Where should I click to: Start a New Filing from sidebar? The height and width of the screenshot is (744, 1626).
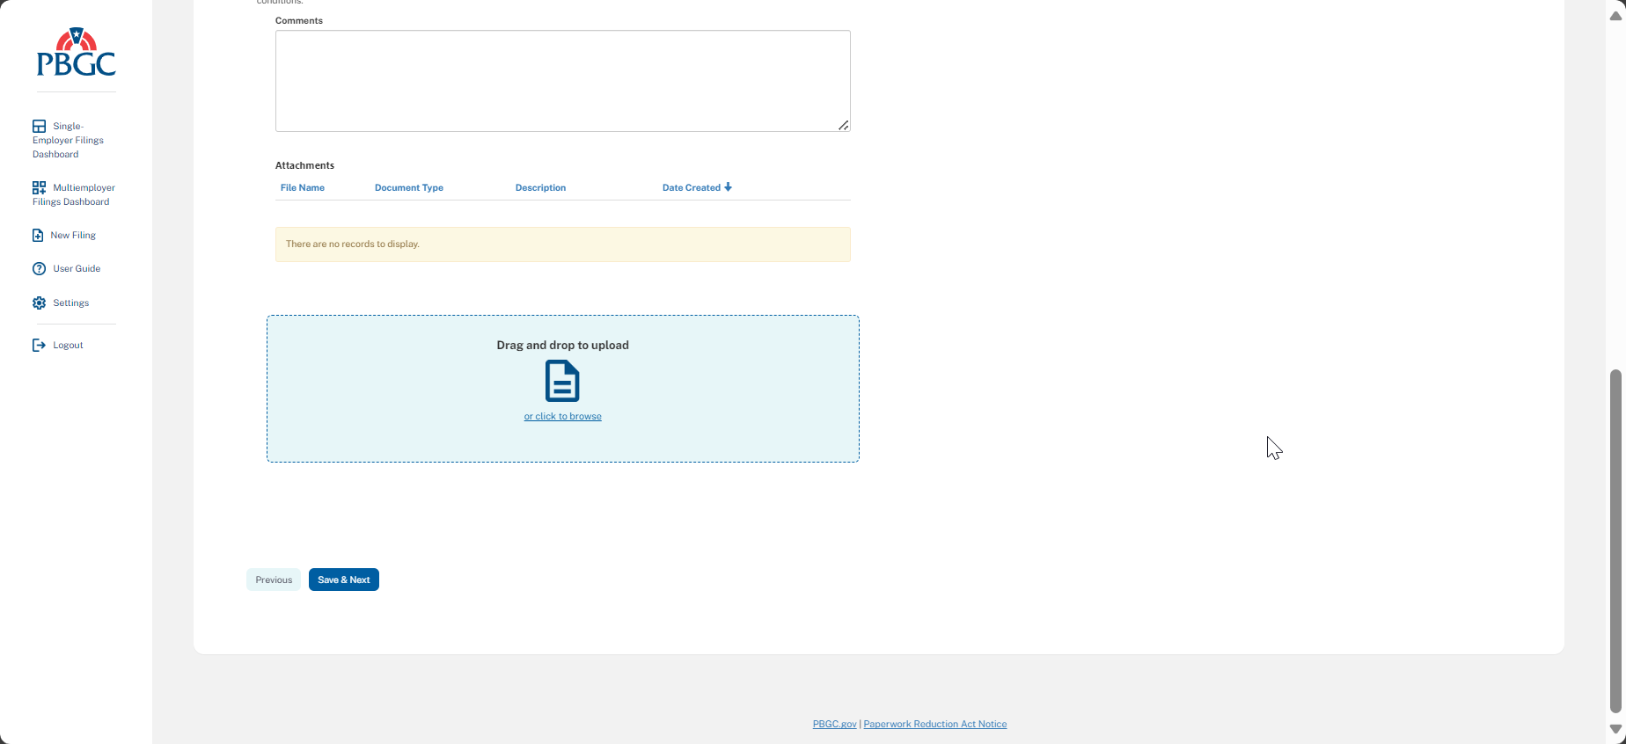(64, 235)
